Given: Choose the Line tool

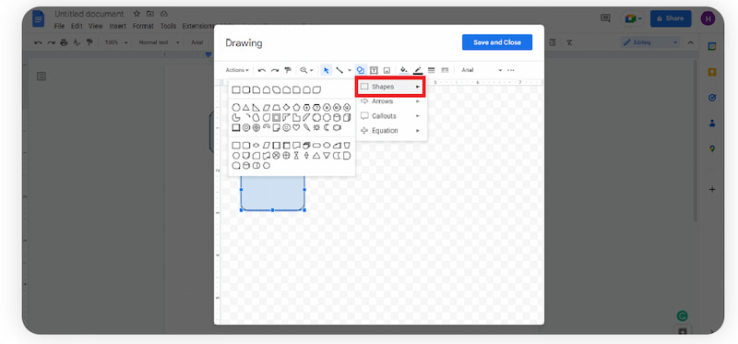Looking at the screenshot, I should (339, 70).
